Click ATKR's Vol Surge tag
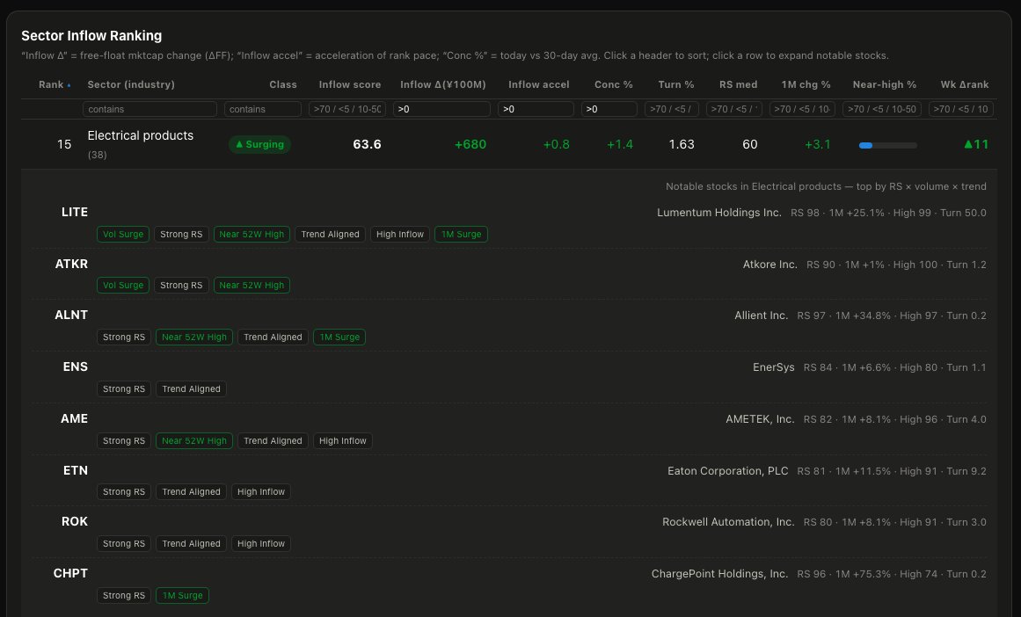This screenshot has width=1021, height=617. (x=123, y=285)
